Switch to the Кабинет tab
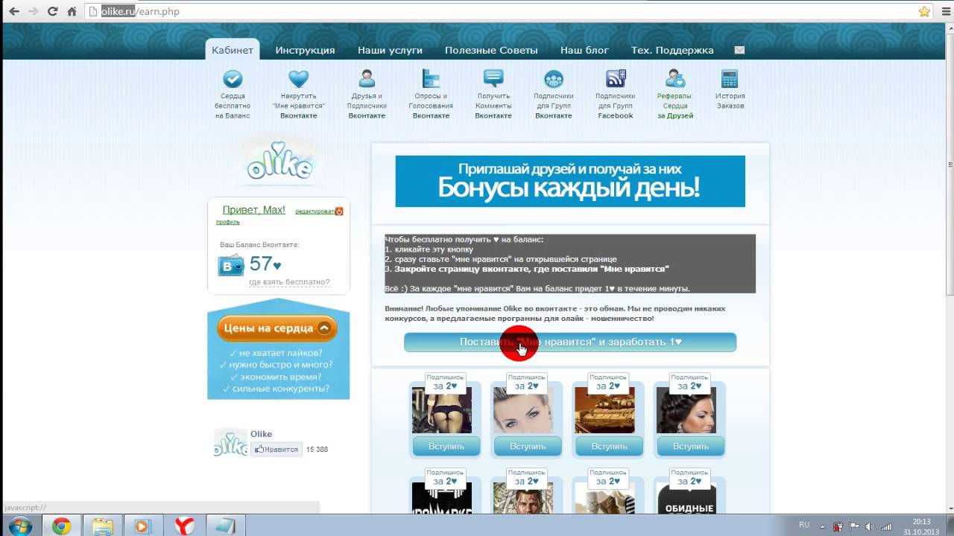Screen dimensions: 954x536 pyautogui.click(x=233, y=50)
